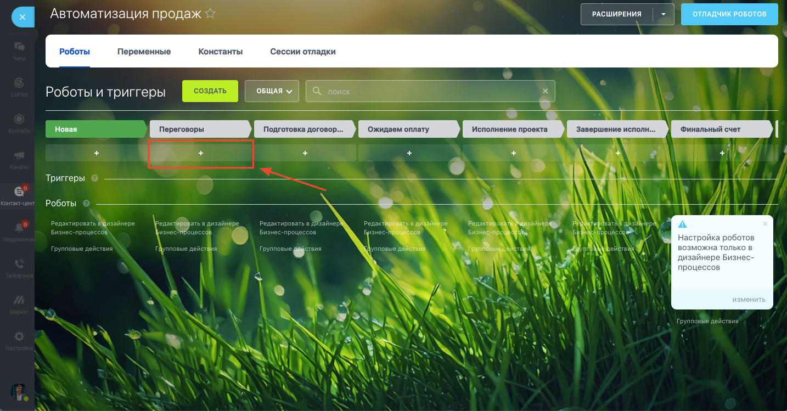Open Отладчик роботов

pos(729,14)
